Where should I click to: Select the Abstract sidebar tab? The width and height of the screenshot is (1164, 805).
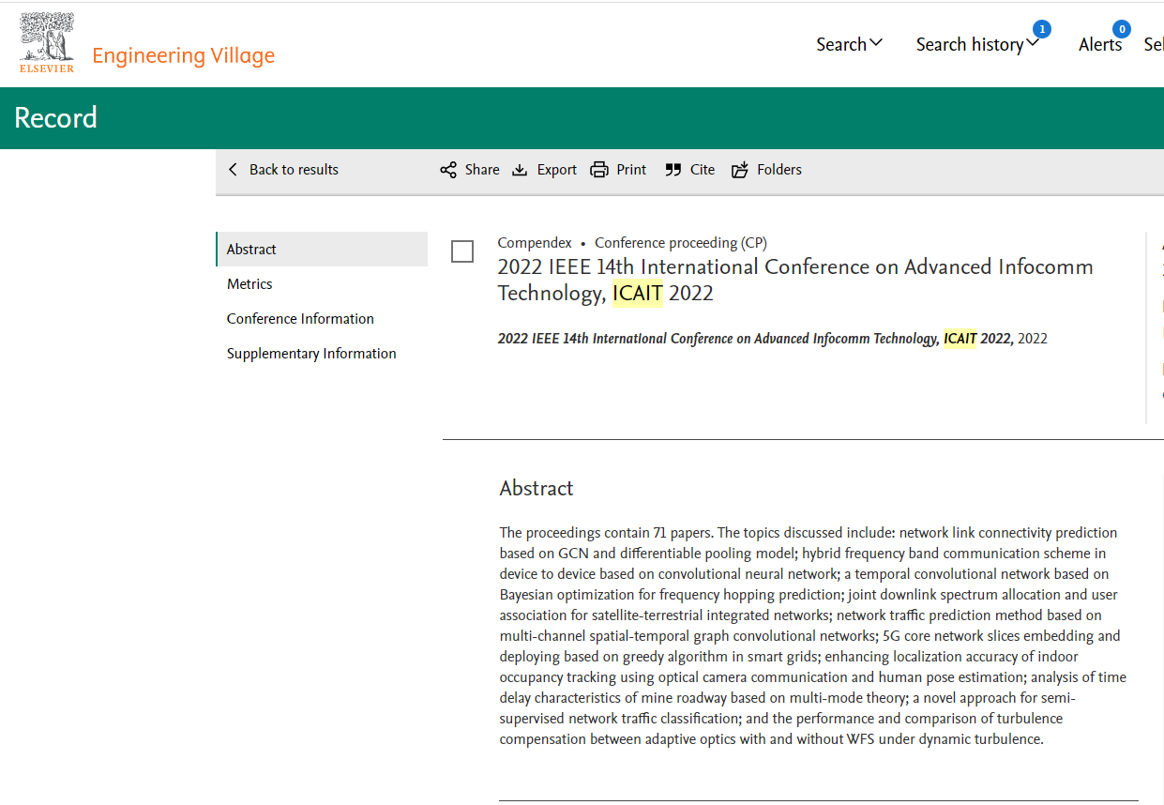322,250
